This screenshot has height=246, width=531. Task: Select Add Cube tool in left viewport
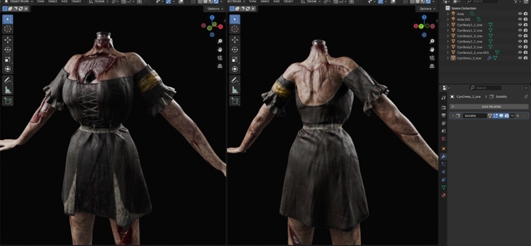8,101
